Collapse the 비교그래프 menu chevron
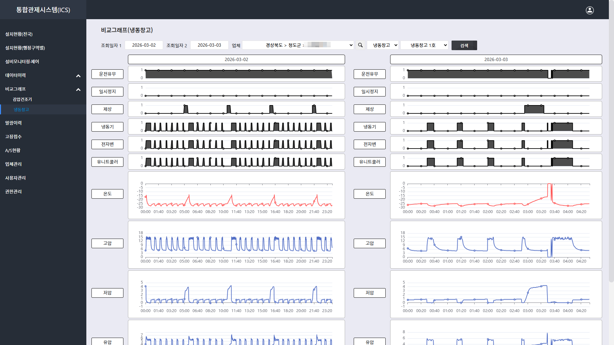Image resolution: width=614 pixels, height=345 pixels. tap(78, 89)
